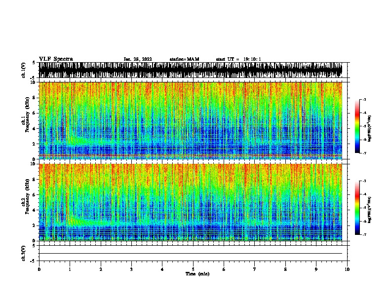Select the "start UT = 19:10:1" text
Viewport: 391px width, 302px height.
pos(238,59)
